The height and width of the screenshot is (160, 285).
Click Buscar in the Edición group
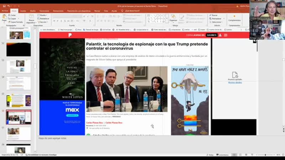tap(213, 15)
